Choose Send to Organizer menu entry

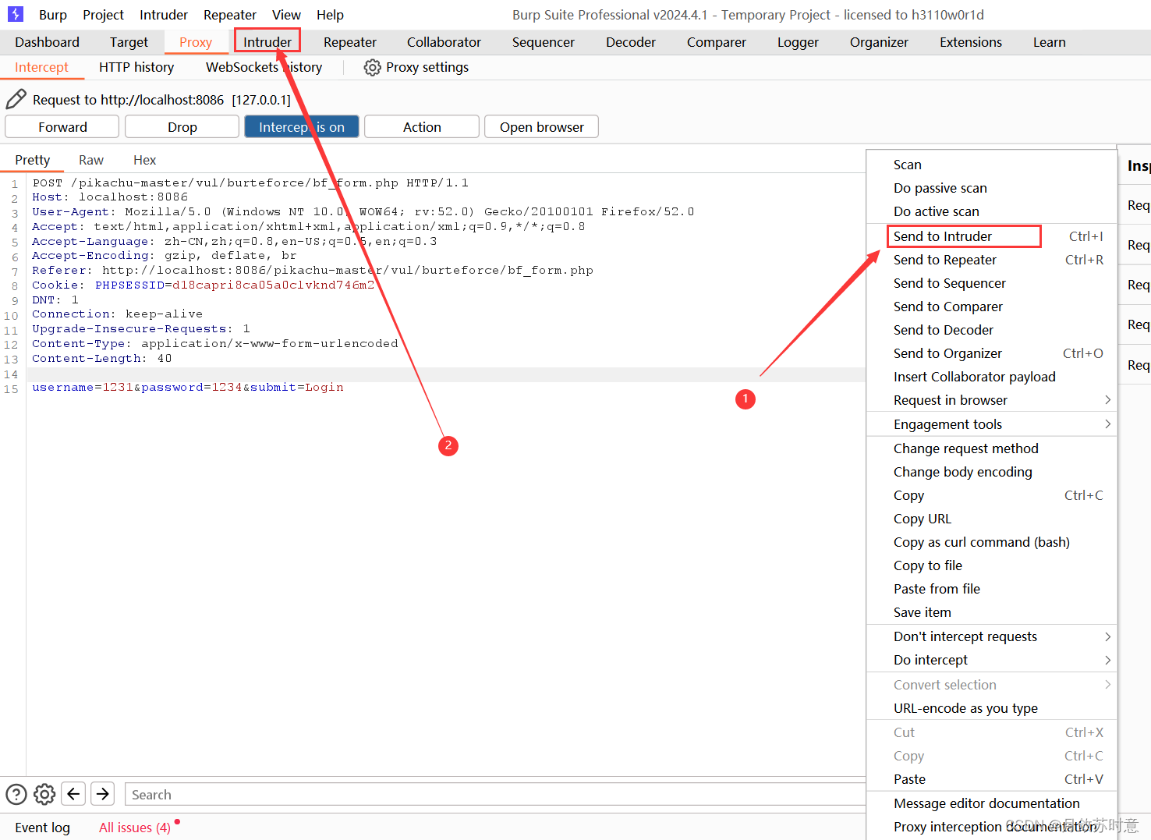(x=992, y=353)
